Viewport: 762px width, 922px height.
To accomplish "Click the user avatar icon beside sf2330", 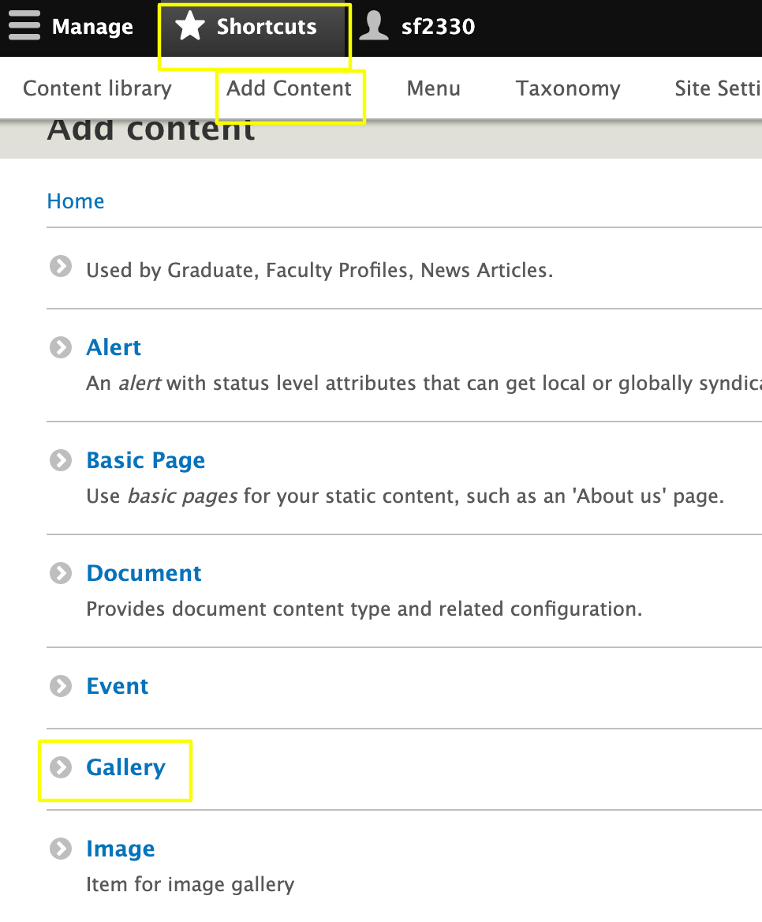I will pyautogui.click(x=374, y=25).
